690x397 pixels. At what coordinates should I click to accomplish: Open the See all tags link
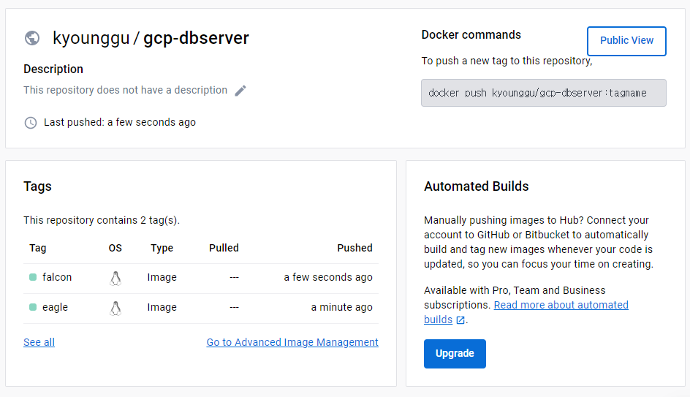(x=39, y=342)
